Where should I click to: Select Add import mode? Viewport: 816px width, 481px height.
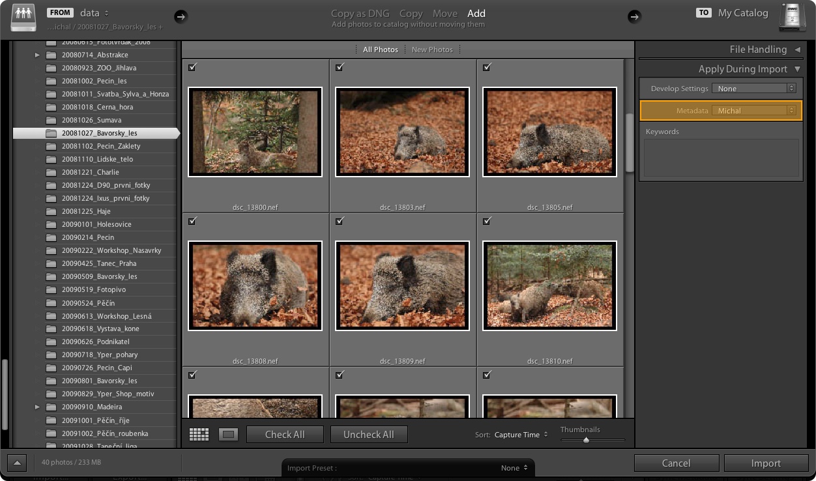tap(476, 13)
